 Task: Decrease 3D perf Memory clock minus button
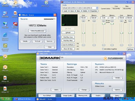tap(130, 45)
